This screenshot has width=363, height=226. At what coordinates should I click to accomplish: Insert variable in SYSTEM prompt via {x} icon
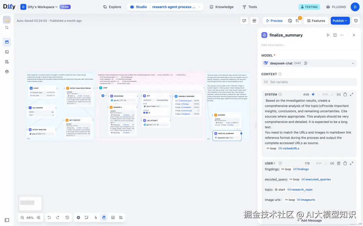pos(338,94)
